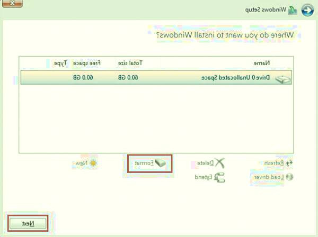Click the back arrow in the title bar
Image resolution: width=318 pixels, height=237 pixels.
click(307, 10)
